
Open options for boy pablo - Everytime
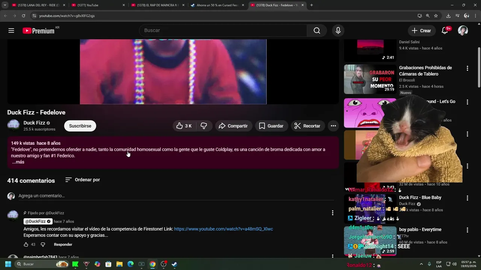click(467, 230)
